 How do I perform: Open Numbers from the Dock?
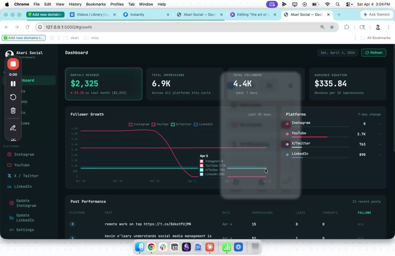[226, 247]
